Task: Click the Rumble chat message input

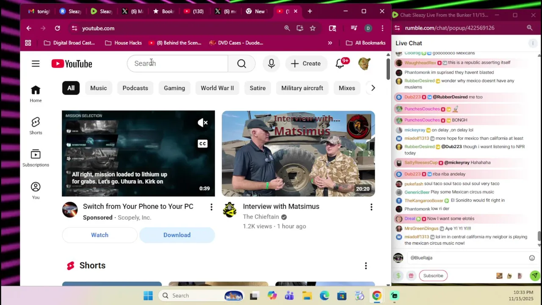Action: coord(467,258)
